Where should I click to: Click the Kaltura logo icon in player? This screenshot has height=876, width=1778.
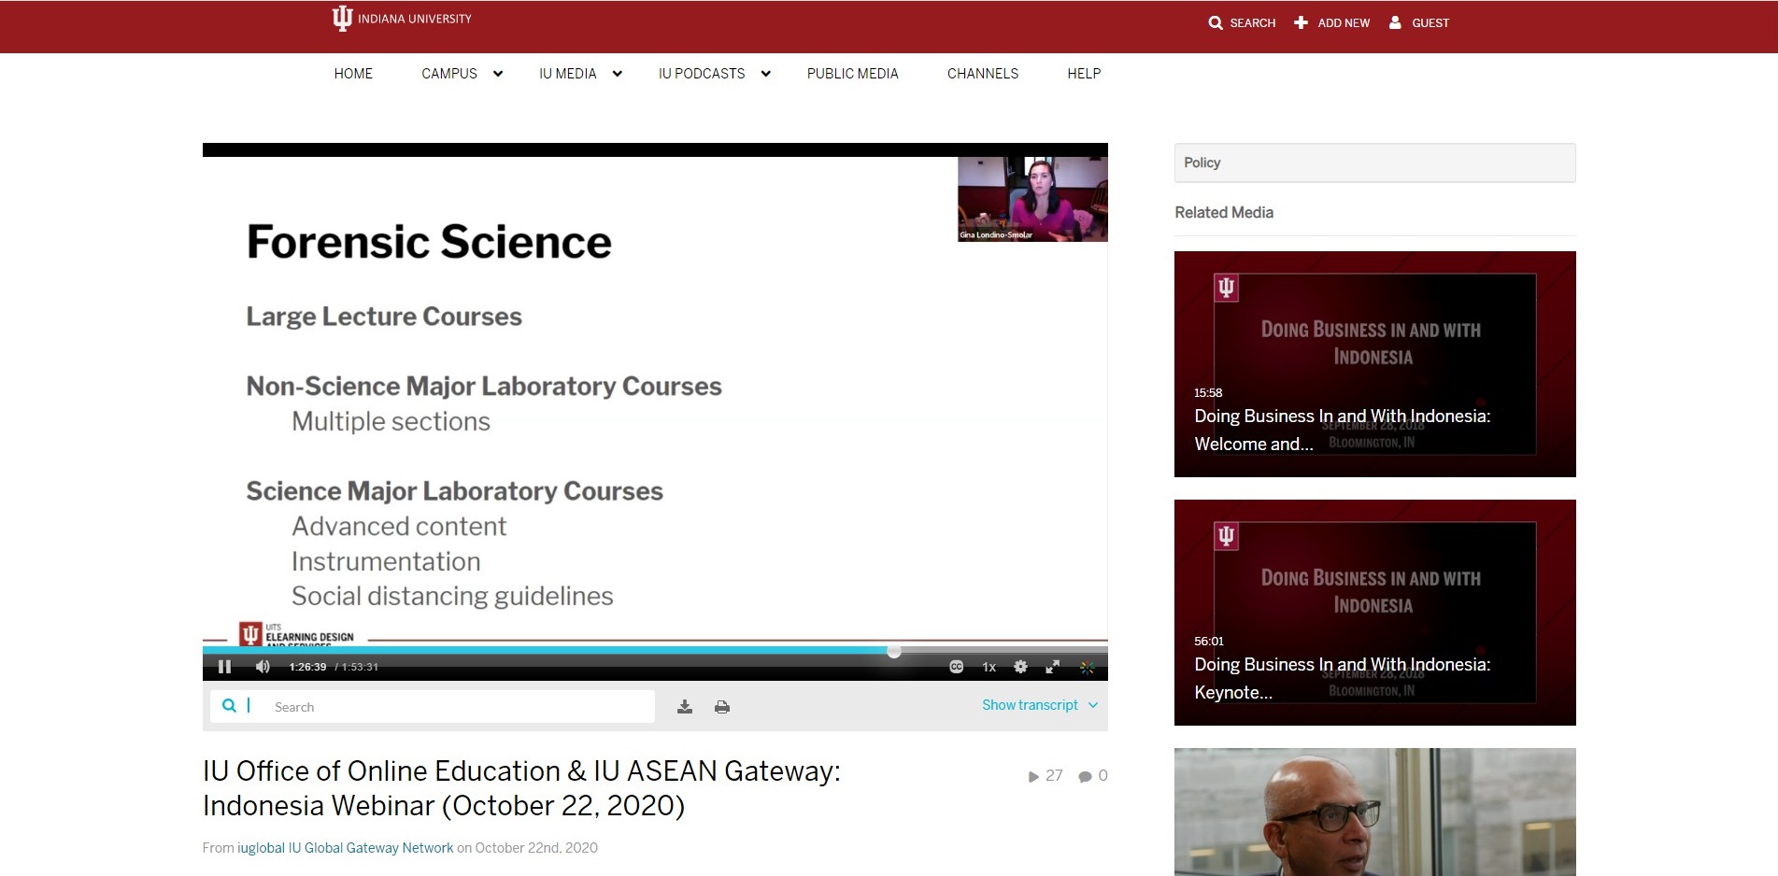coord(1087,667)
